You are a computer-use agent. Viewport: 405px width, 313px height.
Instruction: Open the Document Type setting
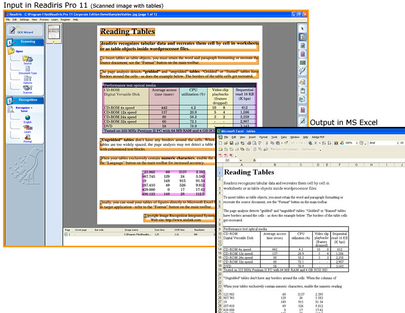pyautogui.click(x=27, y=69)
